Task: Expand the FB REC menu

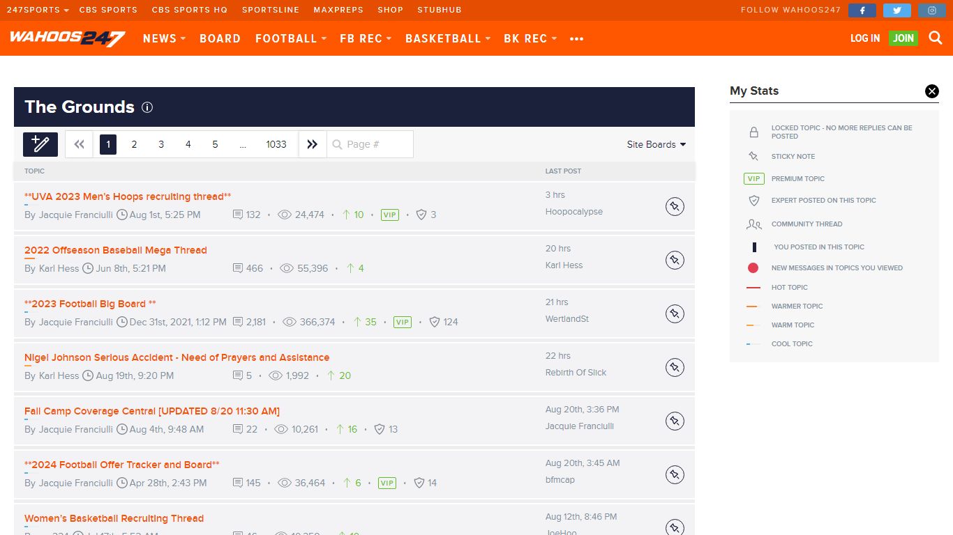Action: 366,38
